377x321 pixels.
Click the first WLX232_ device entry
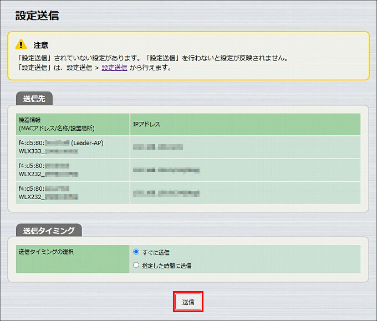click(48, 174)
